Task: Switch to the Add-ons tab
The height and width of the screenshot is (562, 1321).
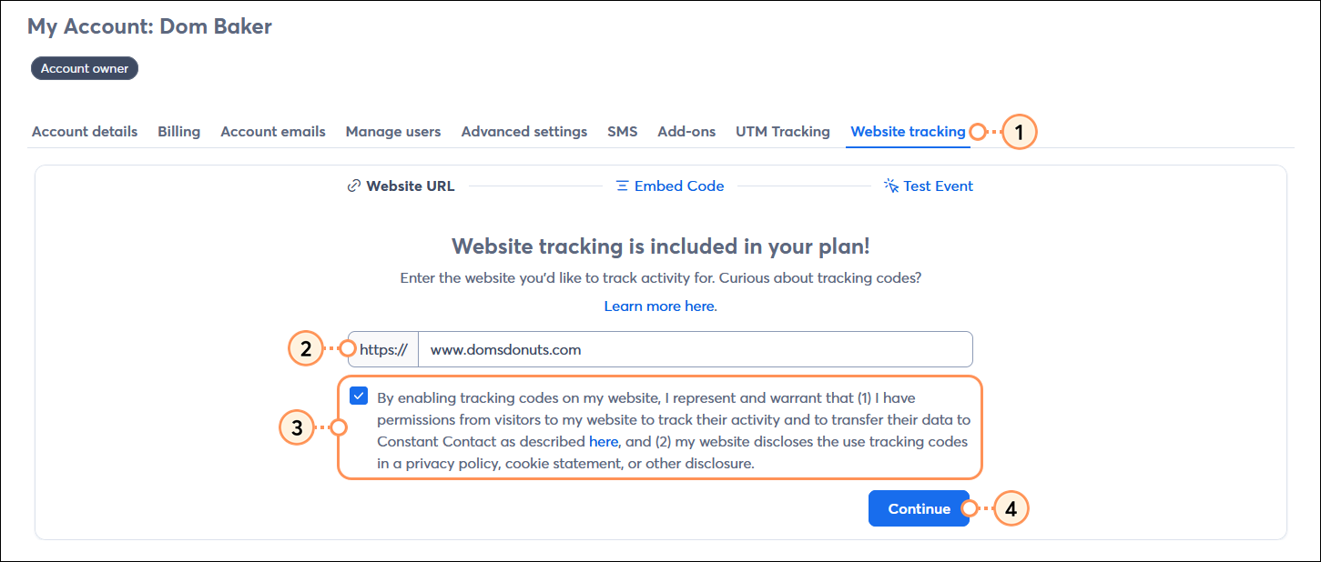Action: click(686, 131)
